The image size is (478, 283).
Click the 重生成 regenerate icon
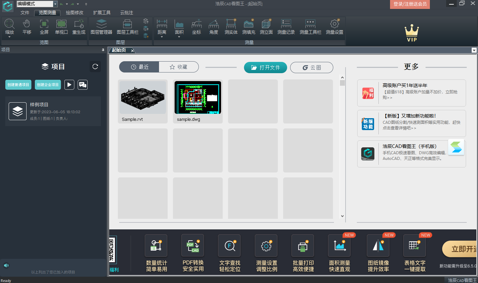(79, 27)
